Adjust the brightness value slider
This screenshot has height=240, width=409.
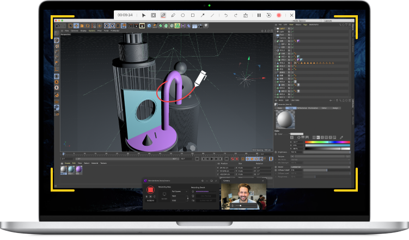coord(327,149)
